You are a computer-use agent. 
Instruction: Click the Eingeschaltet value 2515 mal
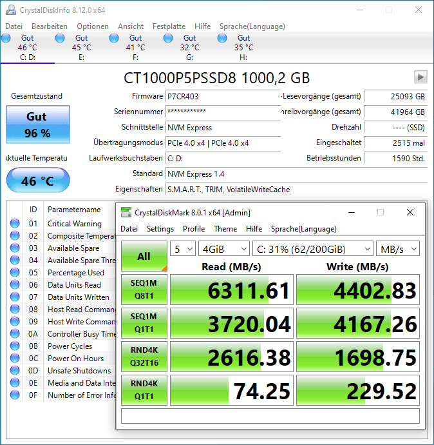tap(396, 143)
